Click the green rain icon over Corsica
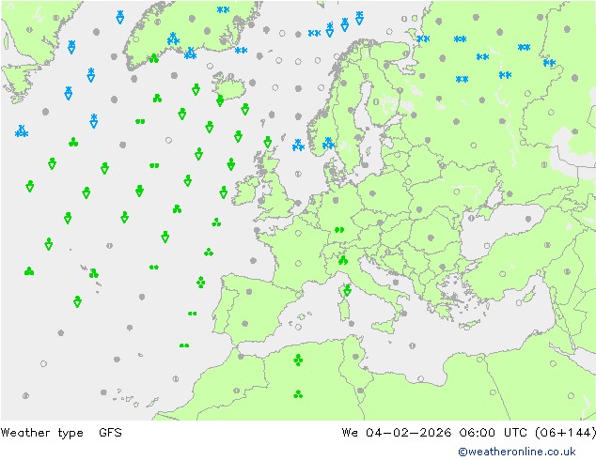Screen dimensions: 596x460 coord(347,290)
